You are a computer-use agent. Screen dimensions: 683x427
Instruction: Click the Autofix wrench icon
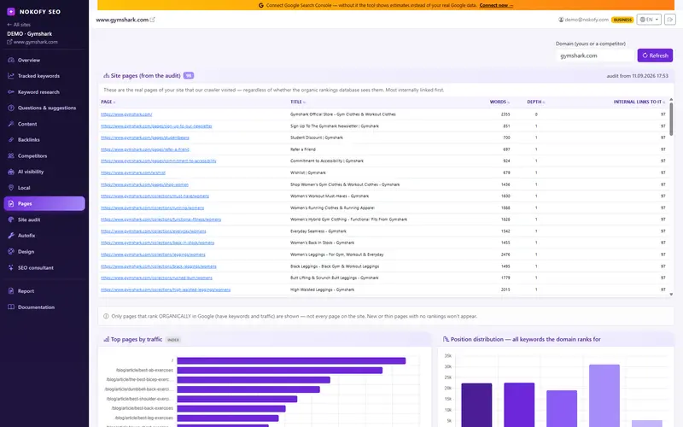11,236
